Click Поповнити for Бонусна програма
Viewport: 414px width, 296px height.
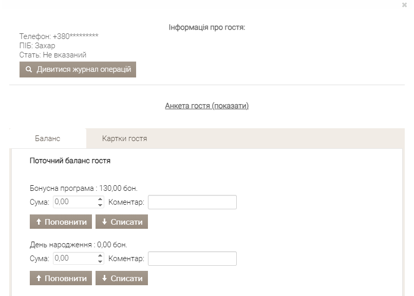click(61, 222)
